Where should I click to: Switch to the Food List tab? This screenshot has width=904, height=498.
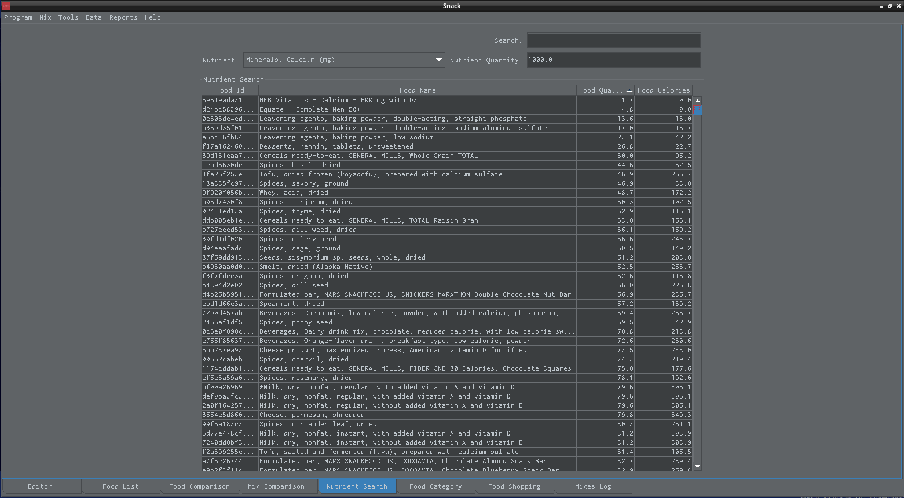tap(120, 486)
